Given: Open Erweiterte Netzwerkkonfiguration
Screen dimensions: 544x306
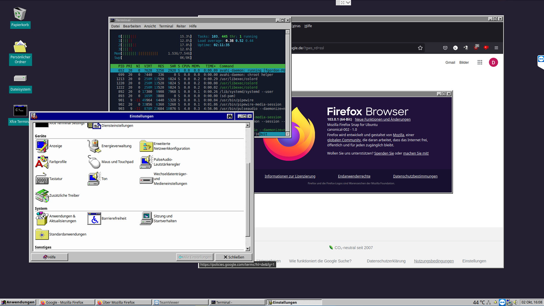Looking at the screenshot, I should (x=165, y=146).
